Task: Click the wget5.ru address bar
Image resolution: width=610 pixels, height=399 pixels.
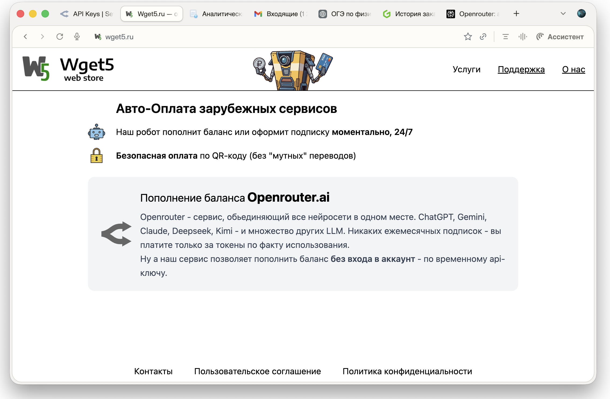Action: click(119, 37)
